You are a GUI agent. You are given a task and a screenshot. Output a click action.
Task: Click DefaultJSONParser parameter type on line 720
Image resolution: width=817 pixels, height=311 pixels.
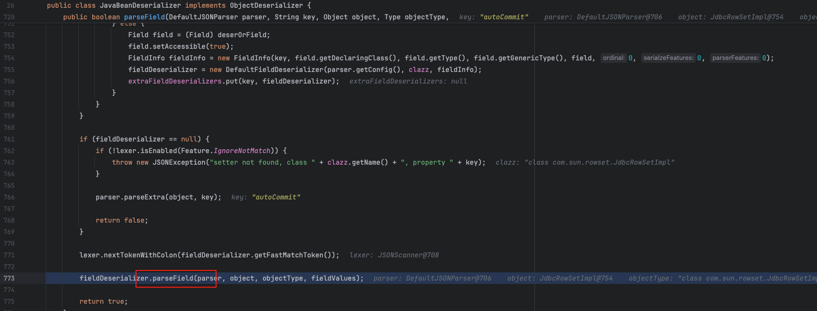coord(203,17)
